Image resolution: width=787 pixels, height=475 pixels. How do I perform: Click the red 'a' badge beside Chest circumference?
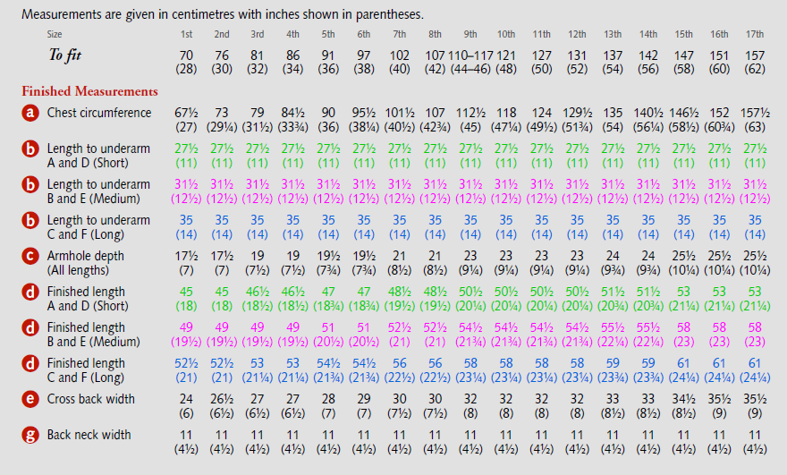coord(31,113)
